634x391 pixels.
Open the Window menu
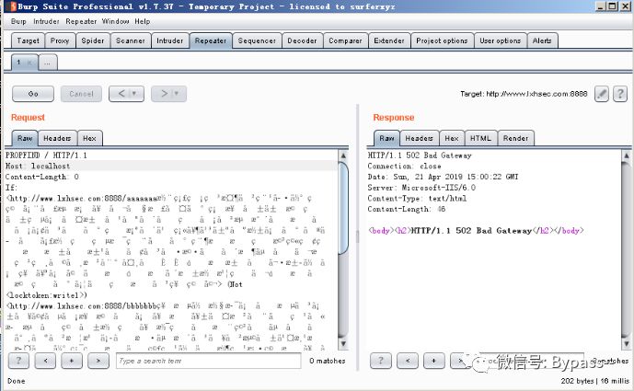[115, 21]
